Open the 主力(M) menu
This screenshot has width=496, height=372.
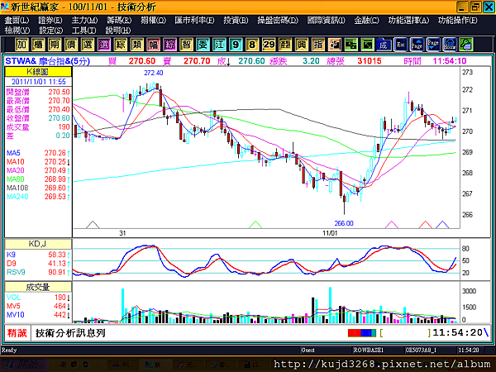(x=84, y=20)
